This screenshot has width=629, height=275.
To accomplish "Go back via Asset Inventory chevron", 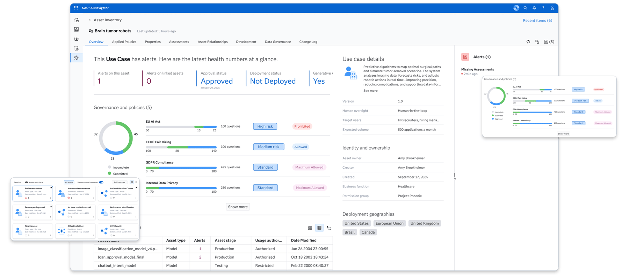I will coord(90,20).
